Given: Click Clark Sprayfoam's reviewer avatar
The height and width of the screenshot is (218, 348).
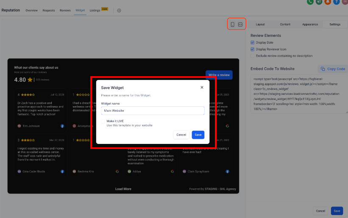Looking at the screenshot, I should point(184,171).
